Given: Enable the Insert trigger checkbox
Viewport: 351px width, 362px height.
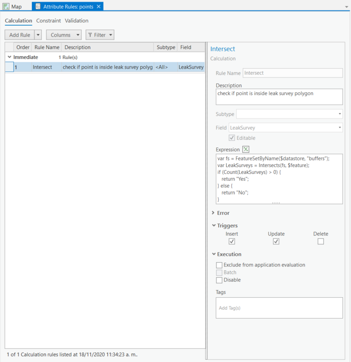Looking at the screenshot, I should click(232, 241).
